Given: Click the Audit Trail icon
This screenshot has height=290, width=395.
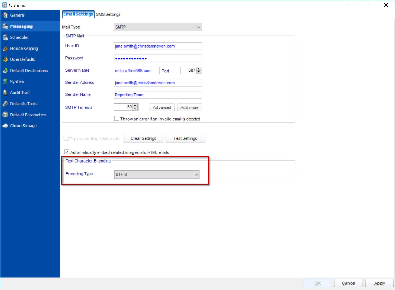Looking at the screenshot, I should tap(5, 93).
